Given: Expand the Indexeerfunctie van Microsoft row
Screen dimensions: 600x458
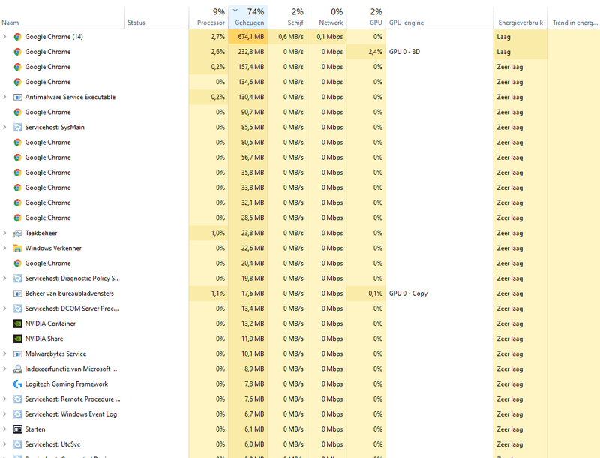Looking at the screenshot, I should 4,369.
